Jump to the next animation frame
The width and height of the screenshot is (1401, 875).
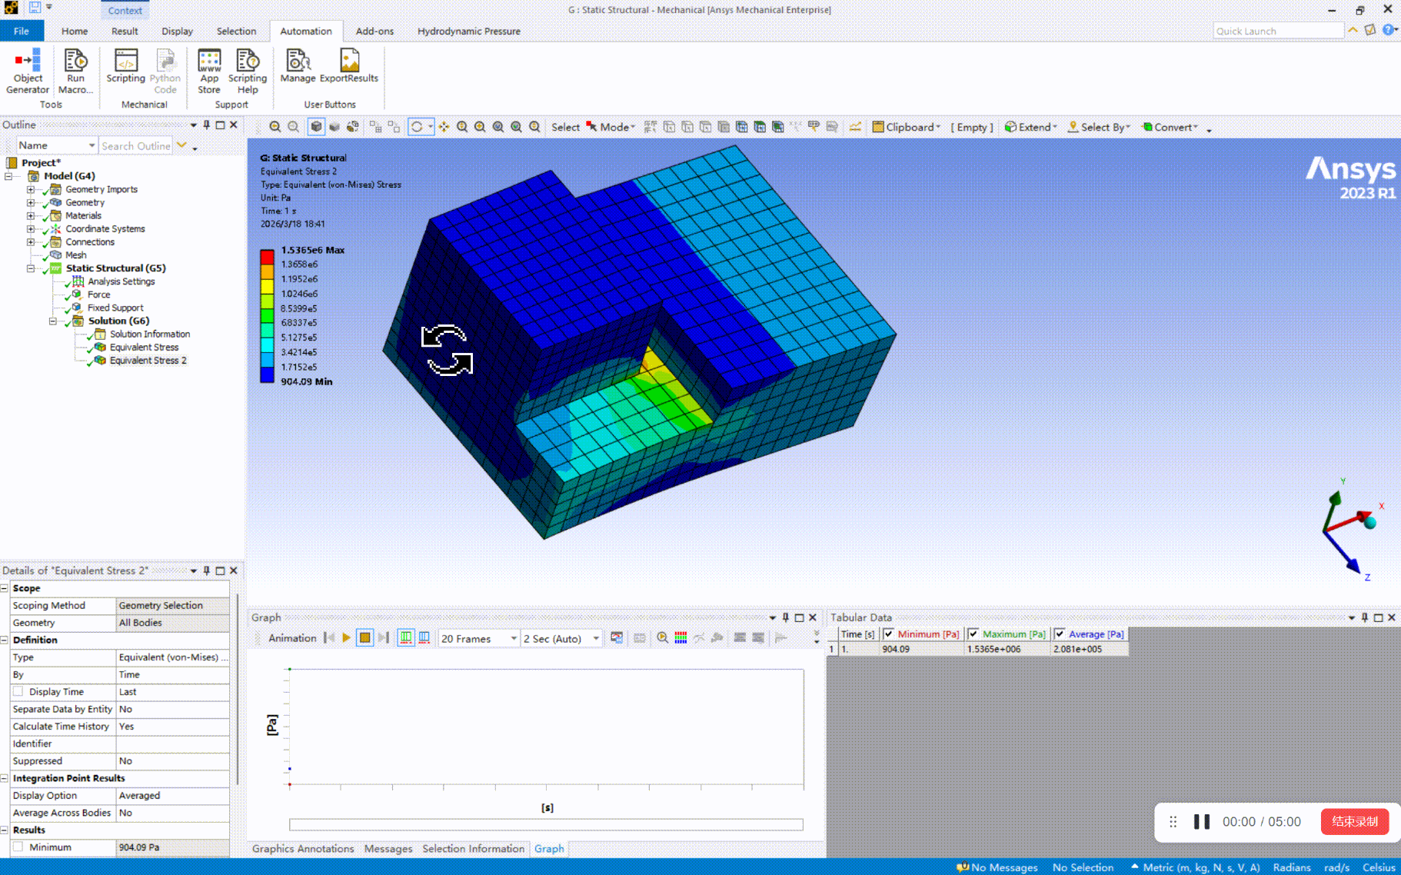pyautogui.click(x=384, y=638)
